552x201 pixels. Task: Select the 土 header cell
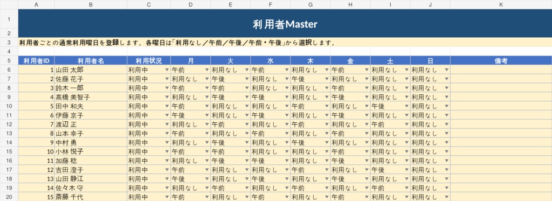point(390,60)
